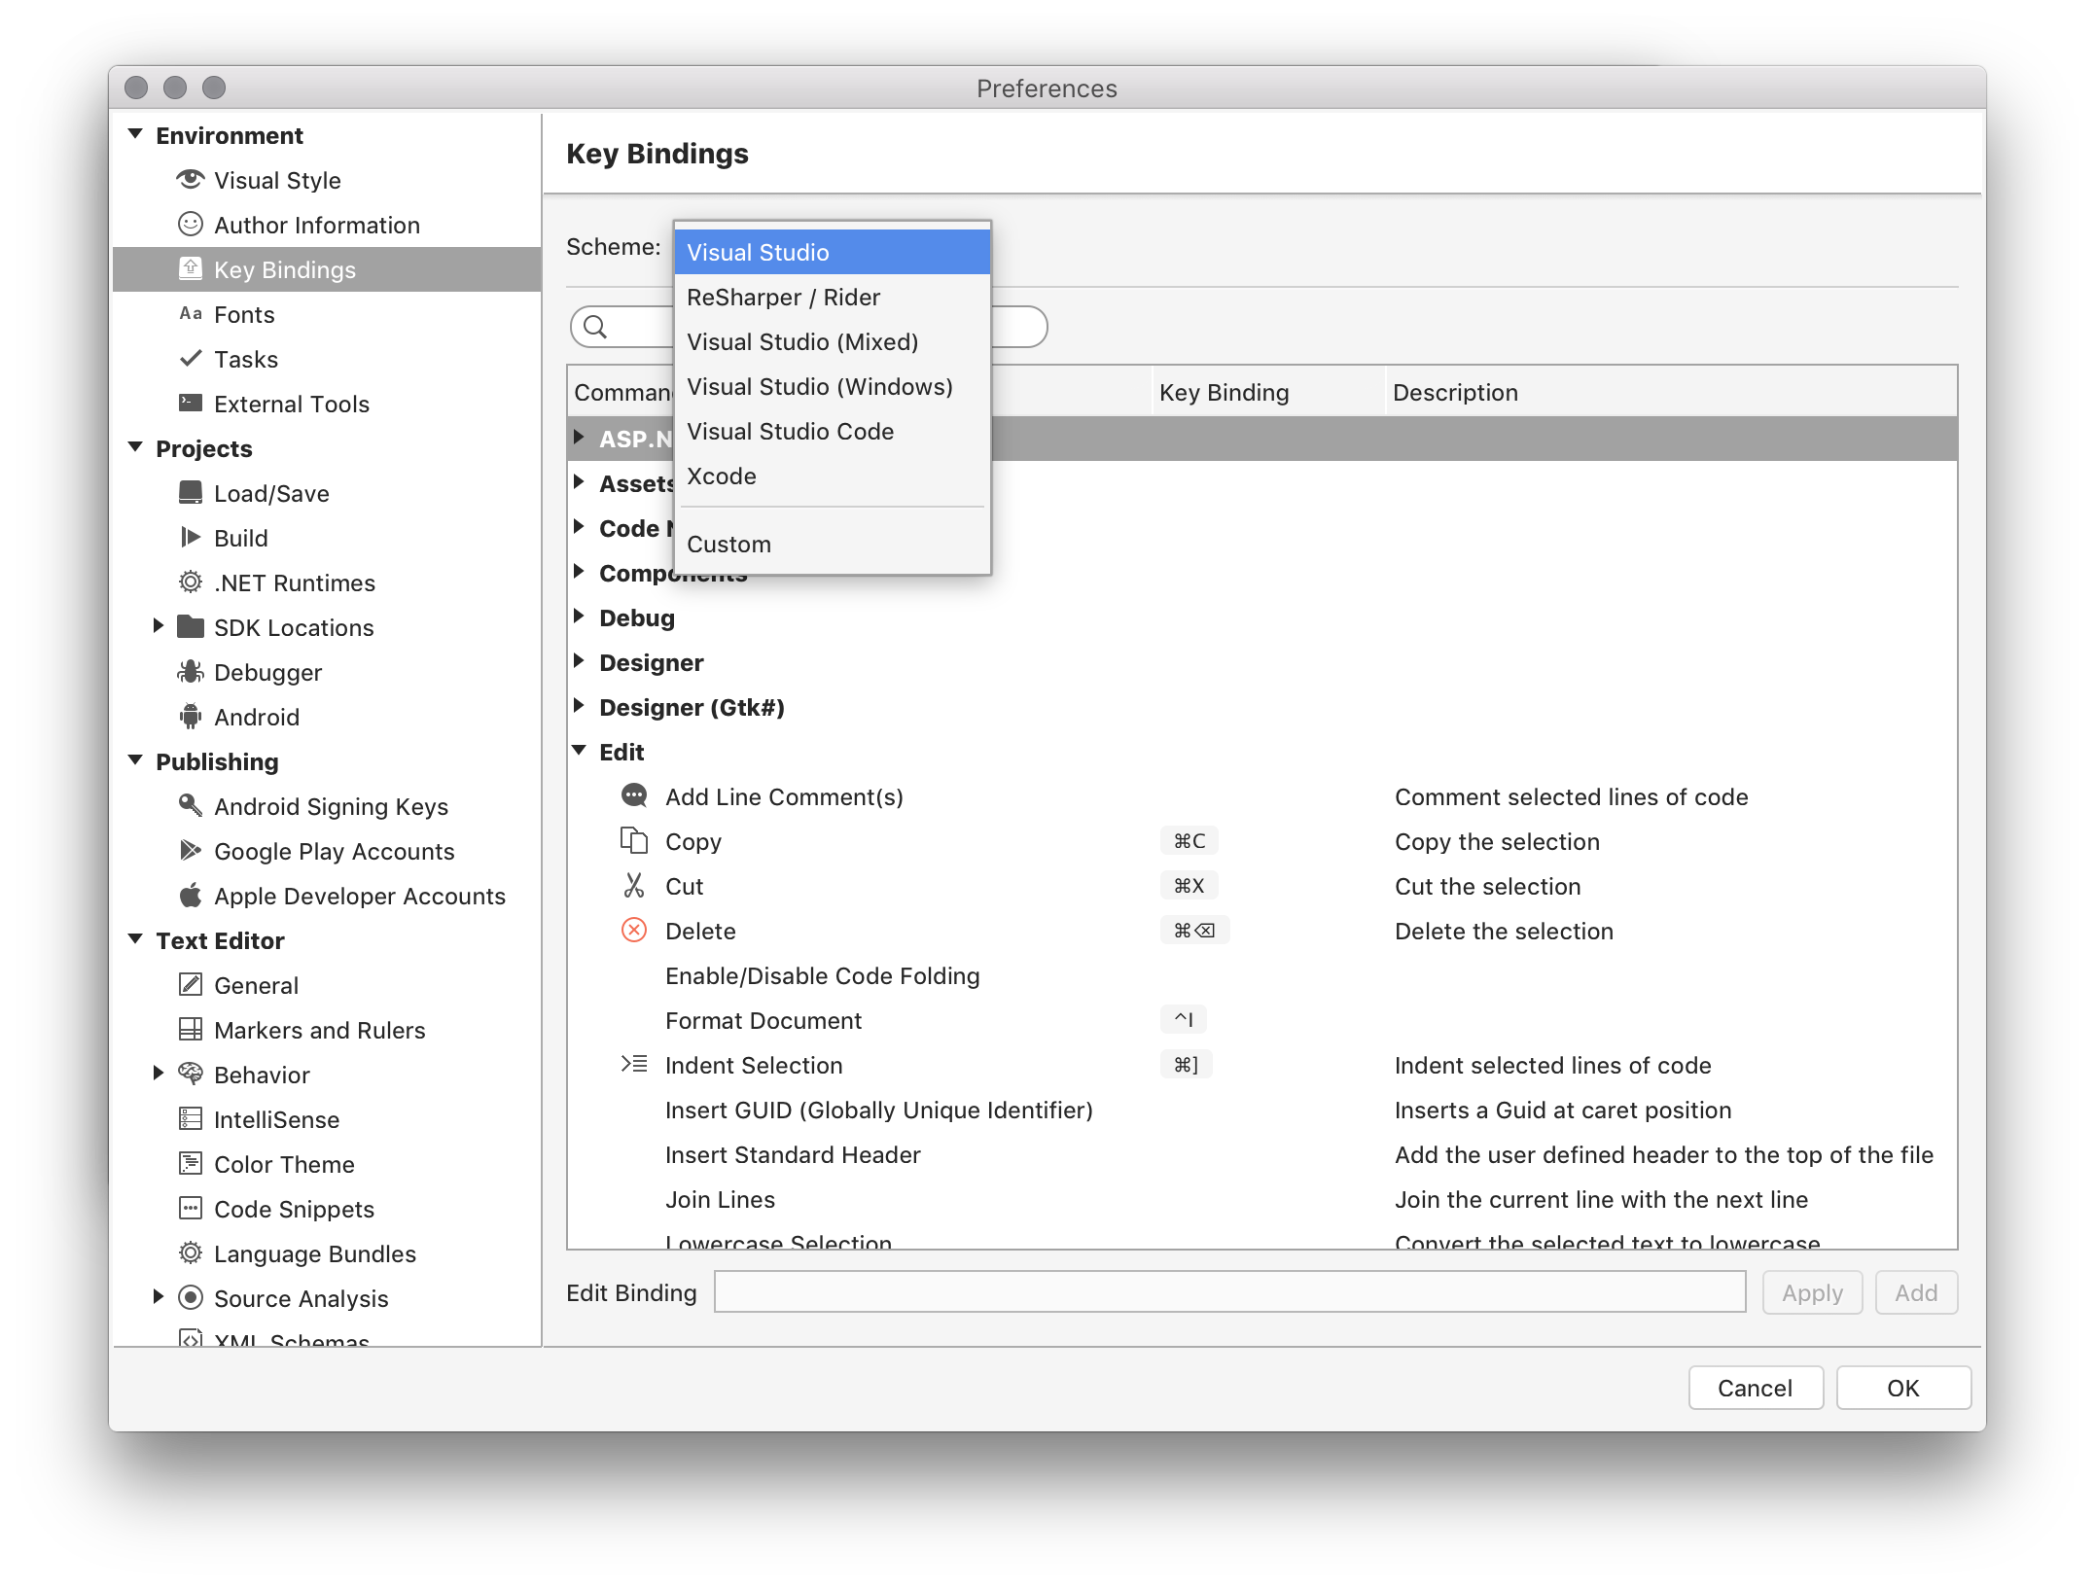This screenshot has width=2095, height=1587.
Task: Select the Xcode scheme
Action: click(x=833, y=476)
